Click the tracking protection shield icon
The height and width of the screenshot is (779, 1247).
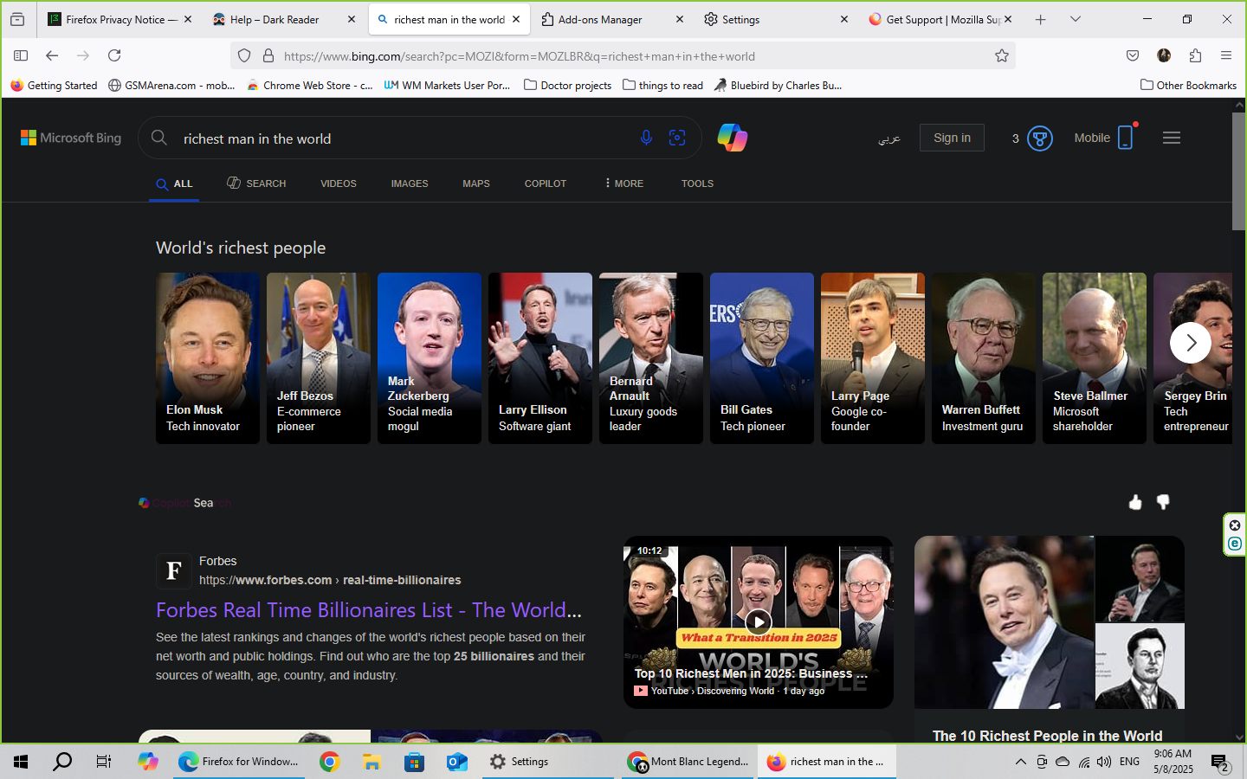click(x=244, y=55)
